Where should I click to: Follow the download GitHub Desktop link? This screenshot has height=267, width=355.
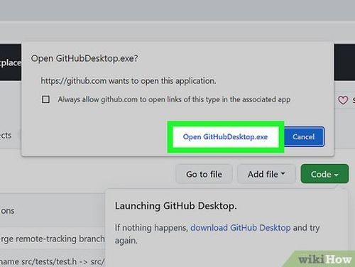point(241,228)
